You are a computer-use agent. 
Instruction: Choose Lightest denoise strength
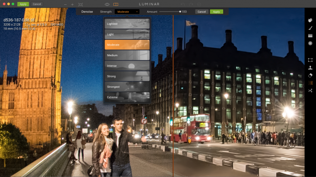click(x=127, y=24)
